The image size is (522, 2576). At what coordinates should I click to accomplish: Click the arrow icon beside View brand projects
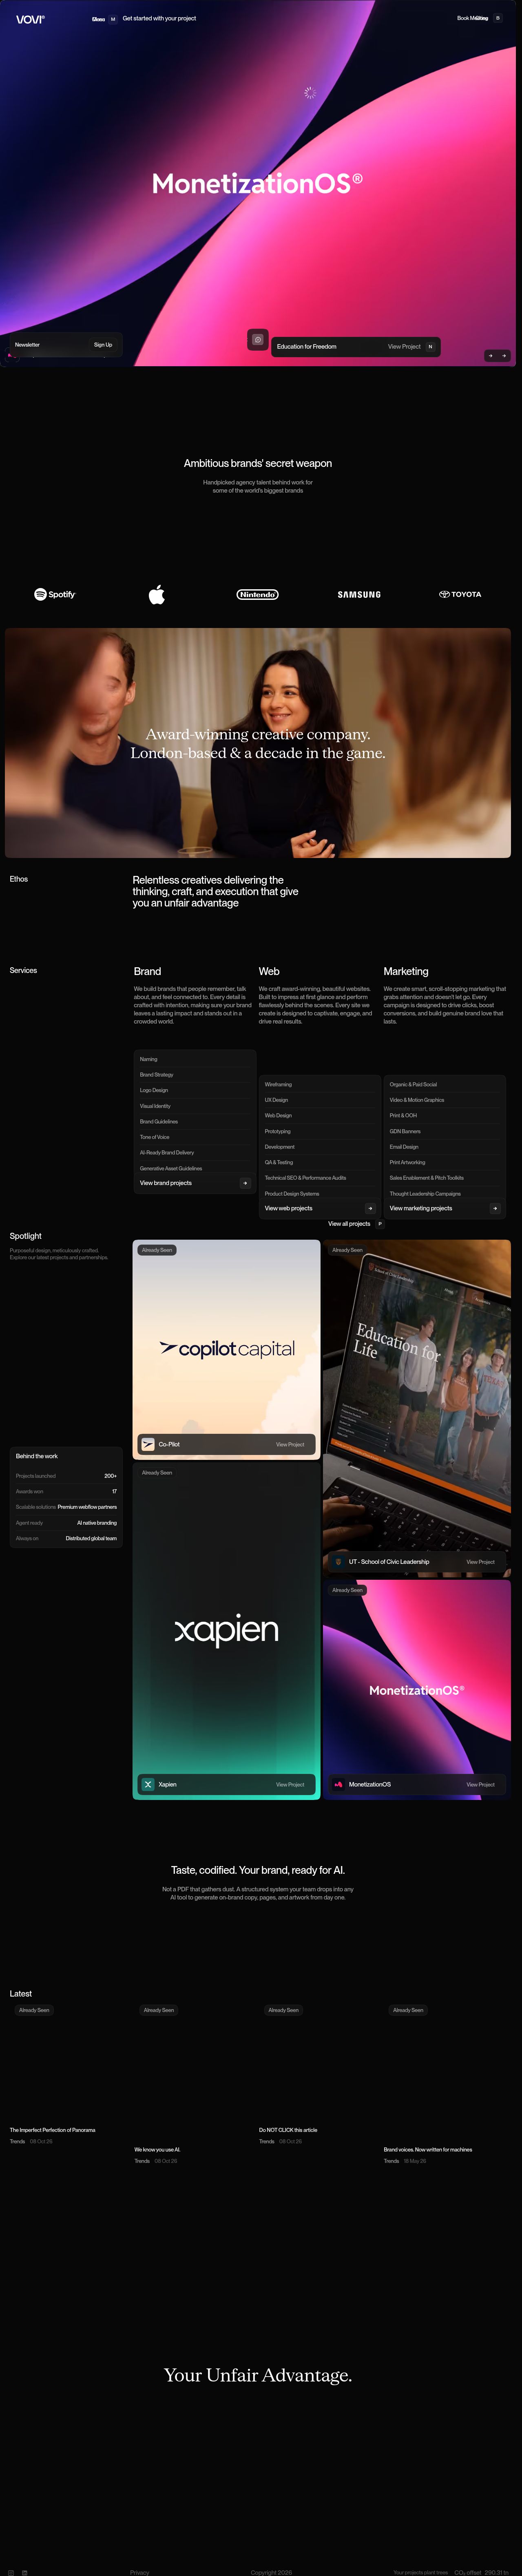[245, 1183]
